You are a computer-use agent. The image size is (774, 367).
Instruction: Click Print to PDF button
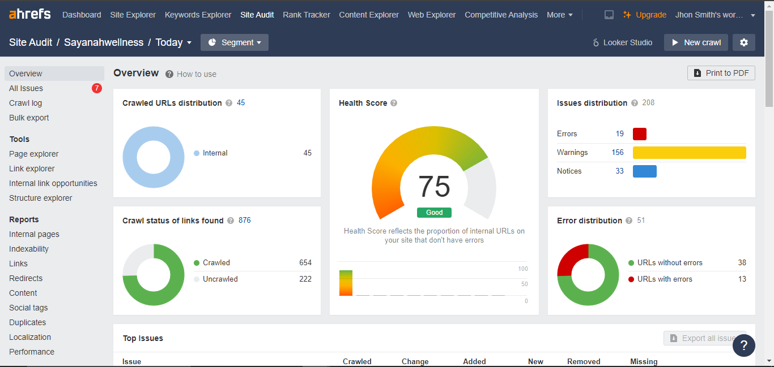tap(721, 73)
